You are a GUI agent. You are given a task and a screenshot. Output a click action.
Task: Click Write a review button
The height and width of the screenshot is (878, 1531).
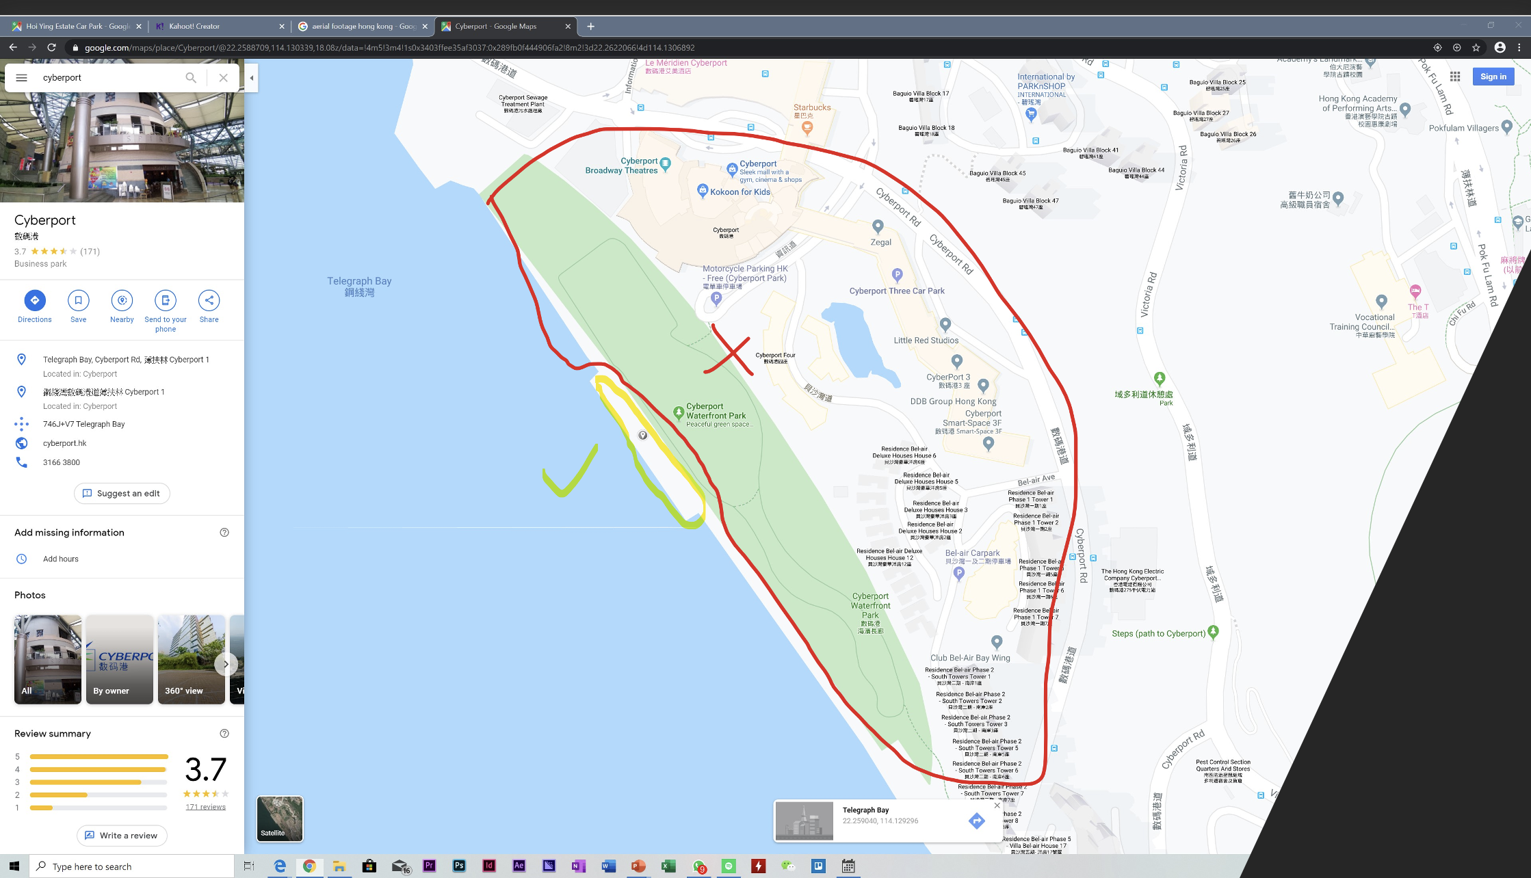[x=122, y=835]
